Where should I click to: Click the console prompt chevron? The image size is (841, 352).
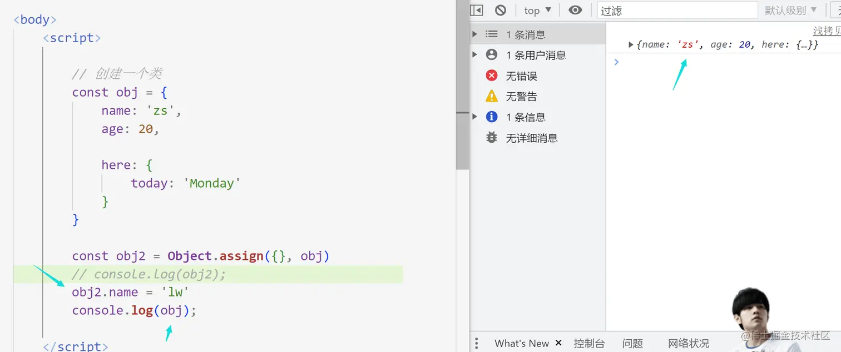point(616,62)
